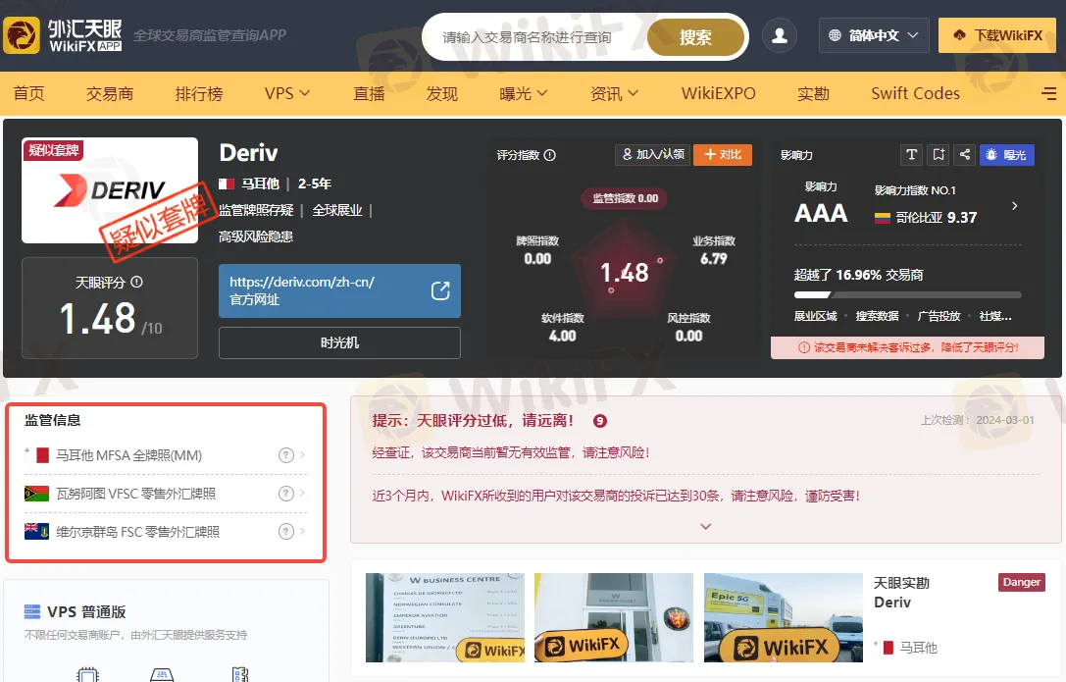Click help icon for 马耳他 MFSA license
This screenshot has width=1066, height=682.
tap(286, 455)
